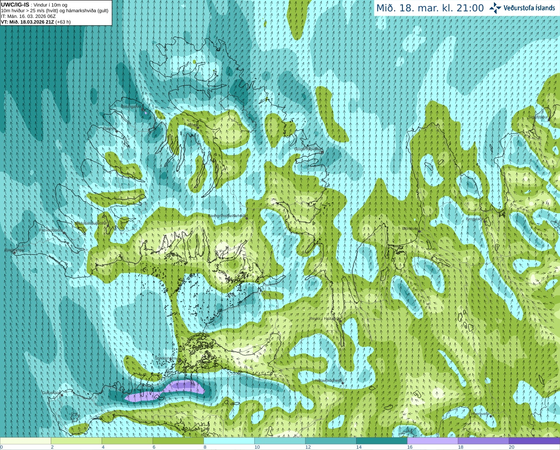Viewport: 560px width, 450px height.
Task: Click the 4–6 m/s green legend swatch
Action: pos(127,441)
